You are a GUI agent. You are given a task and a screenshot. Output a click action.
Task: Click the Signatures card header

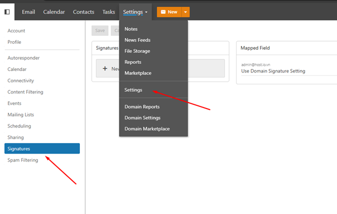tap(107, 48)
